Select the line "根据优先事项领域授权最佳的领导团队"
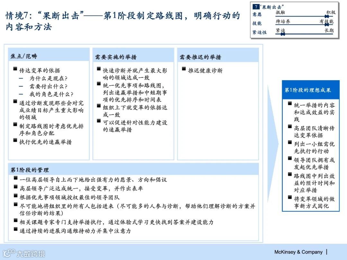The image size is (347, 260). tap(69, 197)
